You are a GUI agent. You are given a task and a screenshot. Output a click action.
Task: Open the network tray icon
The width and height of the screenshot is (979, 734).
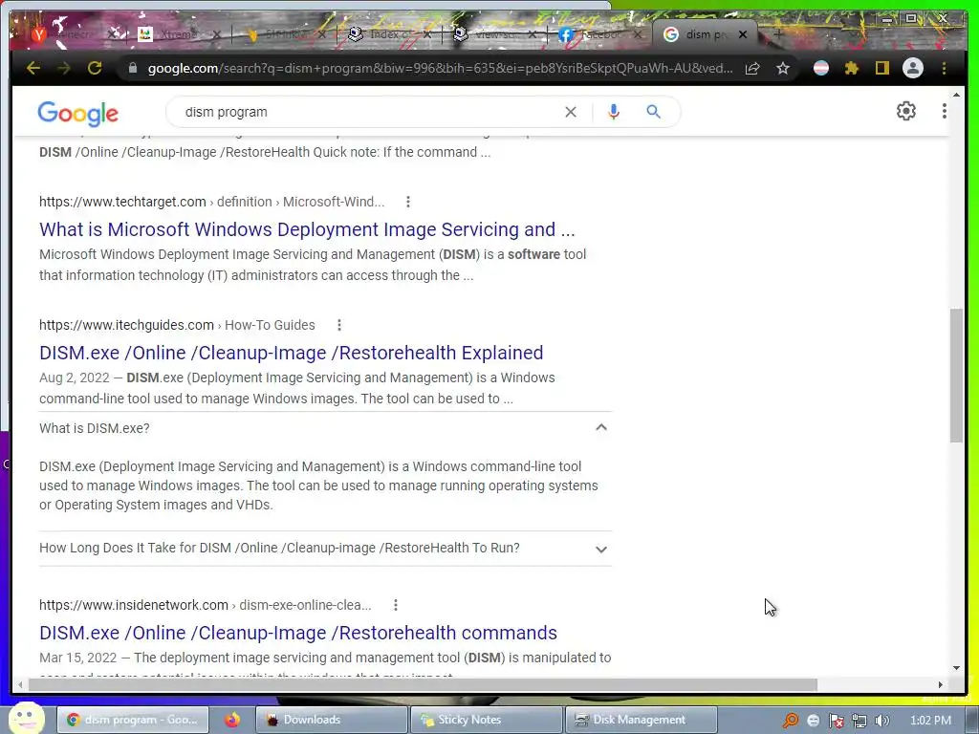(859, 721)
